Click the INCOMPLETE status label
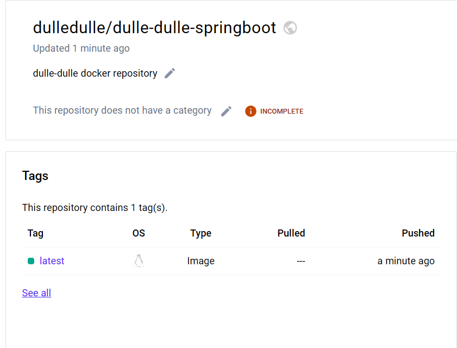This screenshot has width=457, height=348. 281,111
